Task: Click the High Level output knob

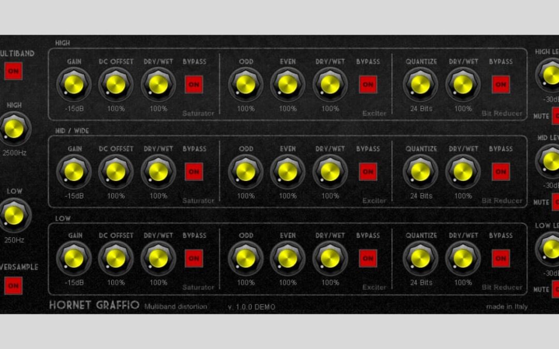Action: [x=548, y=75]
